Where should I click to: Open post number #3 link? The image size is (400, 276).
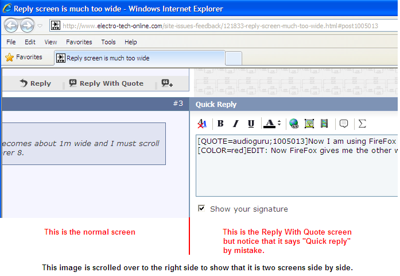coord(178,103)
